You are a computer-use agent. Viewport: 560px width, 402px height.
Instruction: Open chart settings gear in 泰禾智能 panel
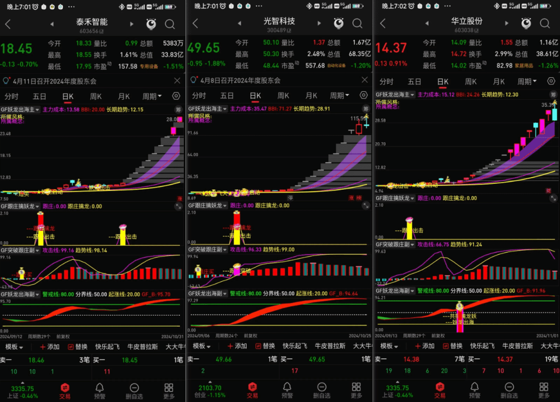(x=176, y=96)
